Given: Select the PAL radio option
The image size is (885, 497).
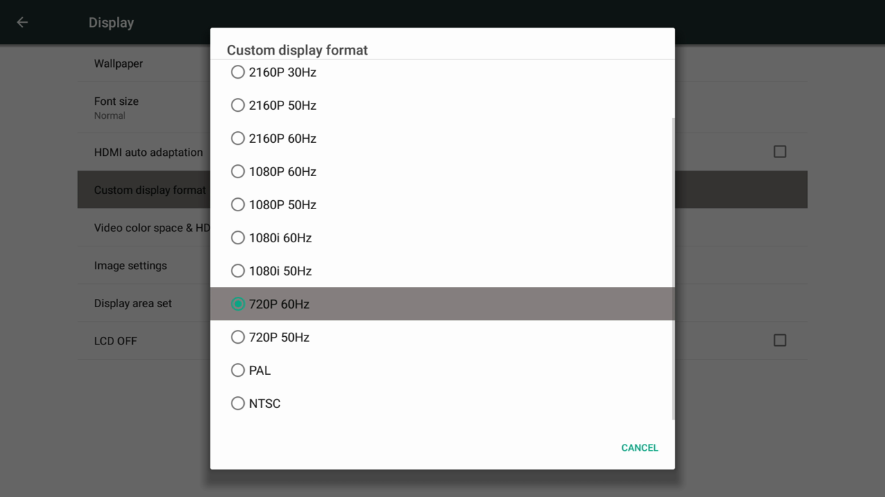Looking at the screenshot, I should click(x=238, y=370).
